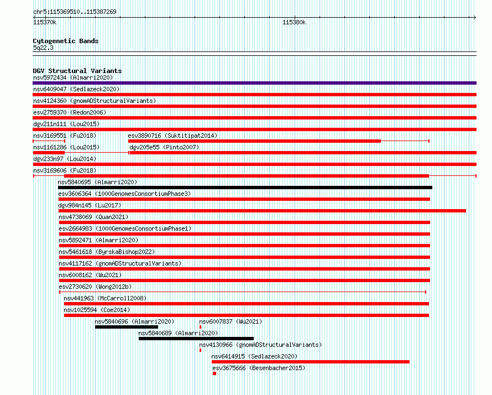Click the Cytogenetic Bands track title

point(66,41)
